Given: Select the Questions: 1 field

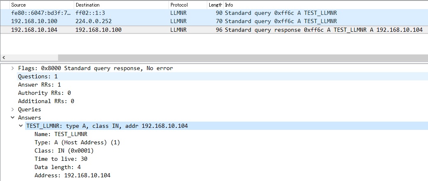Looking at the screenshot, I should coord(37,76).
